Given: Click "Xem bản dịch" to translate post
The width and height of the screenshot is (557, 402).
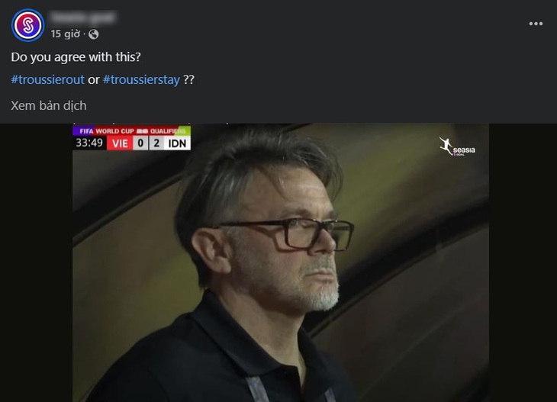Looking at the screenshot, I should click(x=49, y=105).
